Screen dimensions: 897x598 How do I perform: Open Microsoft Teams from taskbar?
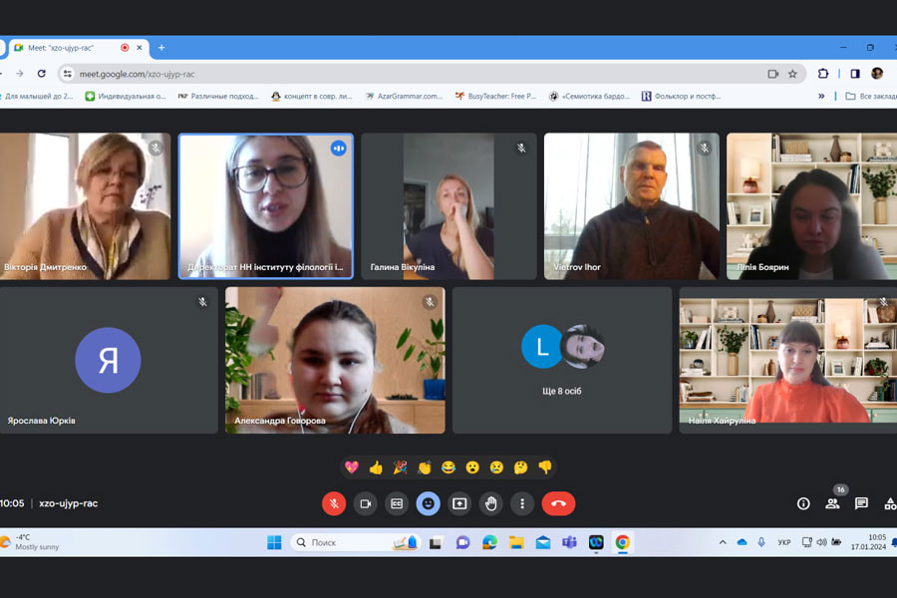(569, 542)
